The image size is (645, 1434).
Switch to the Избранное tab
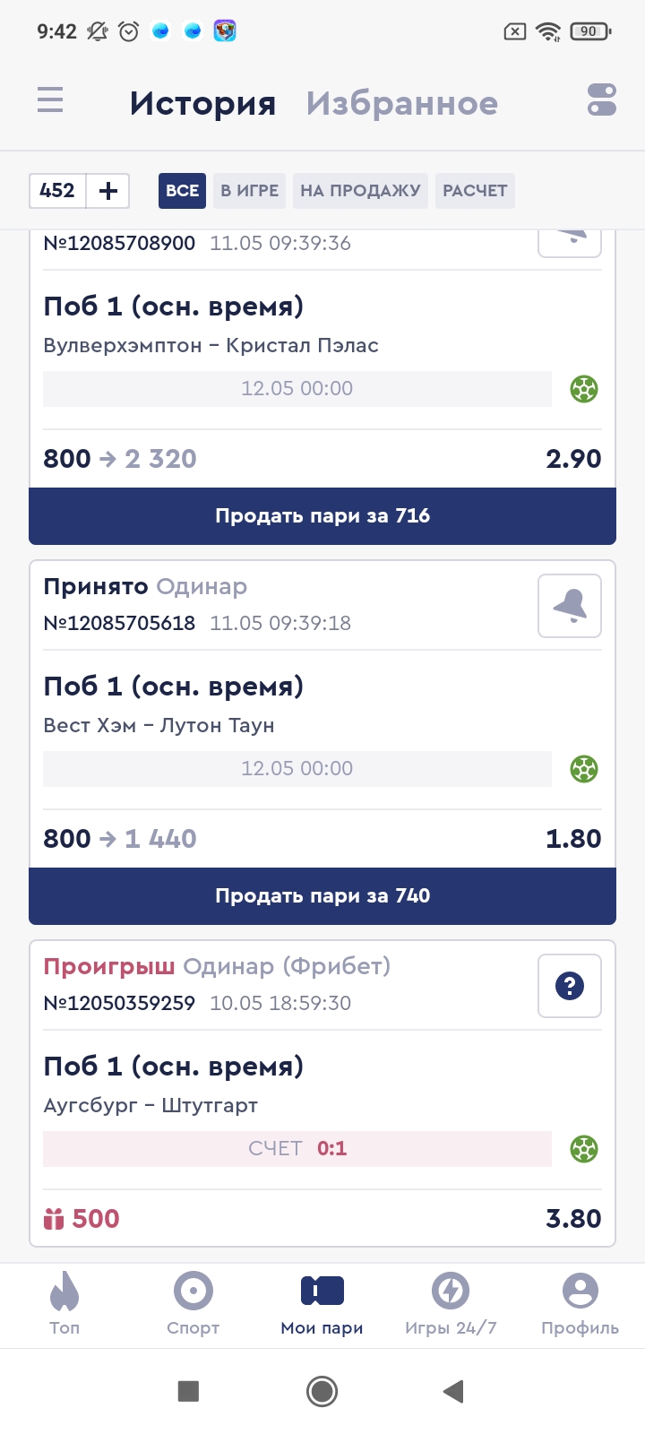pos(401,104)
